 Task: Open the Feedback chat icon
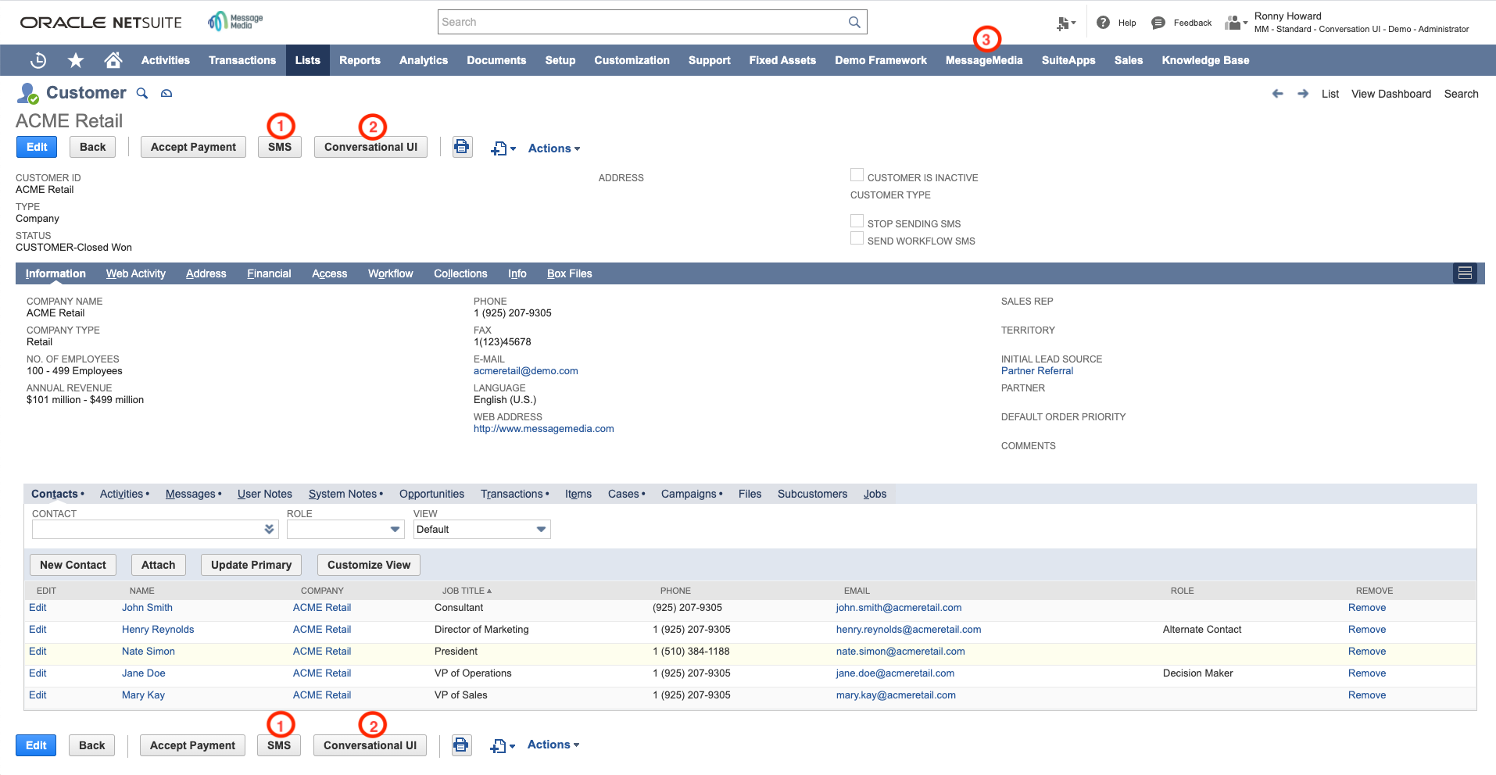[1157, 22]
